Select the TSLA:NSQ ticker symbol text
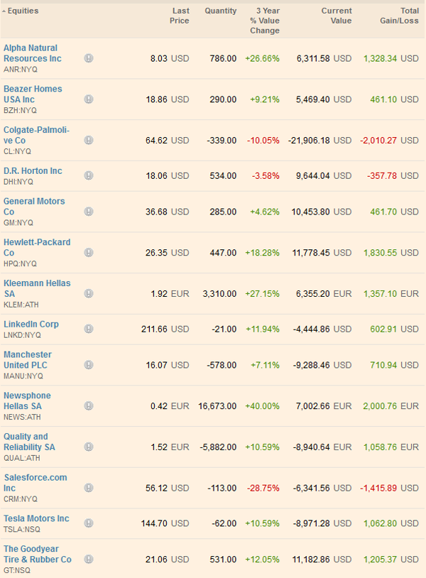Image resolution: width=426 pixels, height=578 pixels. click(22, 529)
